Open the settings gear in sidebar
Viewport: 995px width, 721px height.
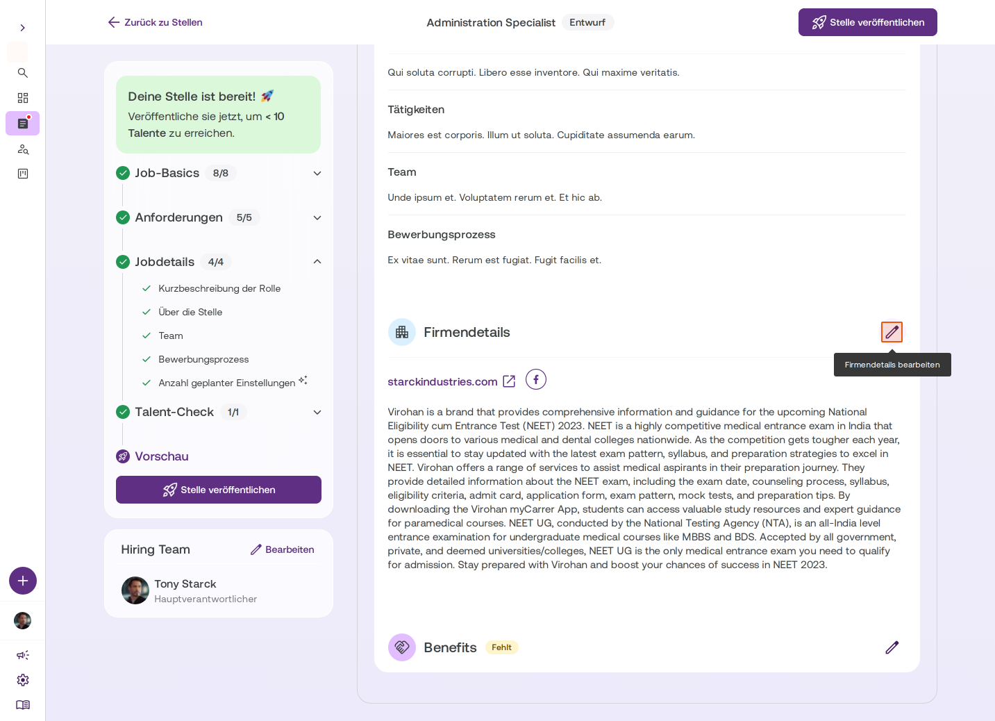coord(23,680)
